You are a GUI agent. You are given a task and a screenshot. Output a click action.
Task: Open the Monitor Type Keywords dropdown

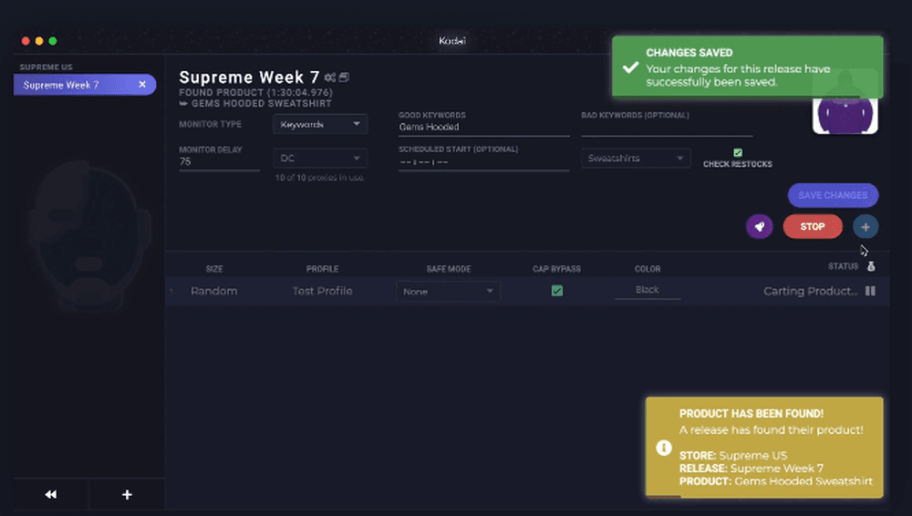click(320, 125)
